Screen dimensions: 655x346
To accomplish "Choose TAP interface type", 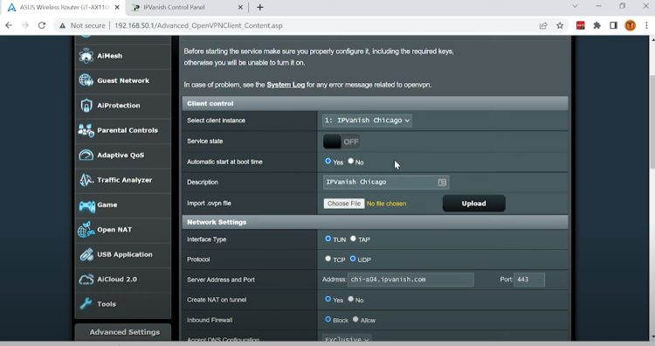I will (x=353, y=239).
